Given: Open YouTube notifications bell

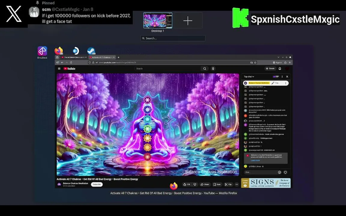Looking at the screenshot, I should 280,68.
